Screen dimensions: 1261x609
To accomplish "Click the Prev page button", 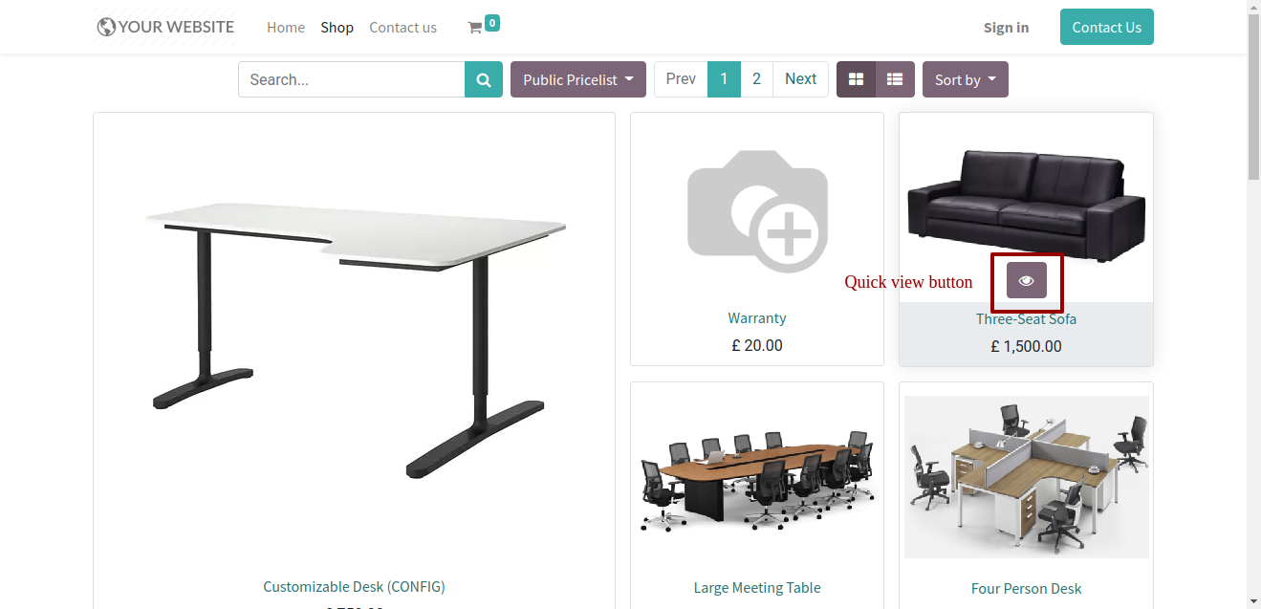I will [681, 79].
